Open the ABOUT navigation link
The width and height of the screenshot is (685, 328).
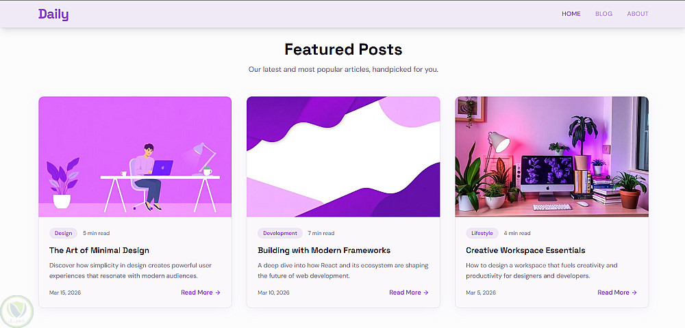click(637, 14)
